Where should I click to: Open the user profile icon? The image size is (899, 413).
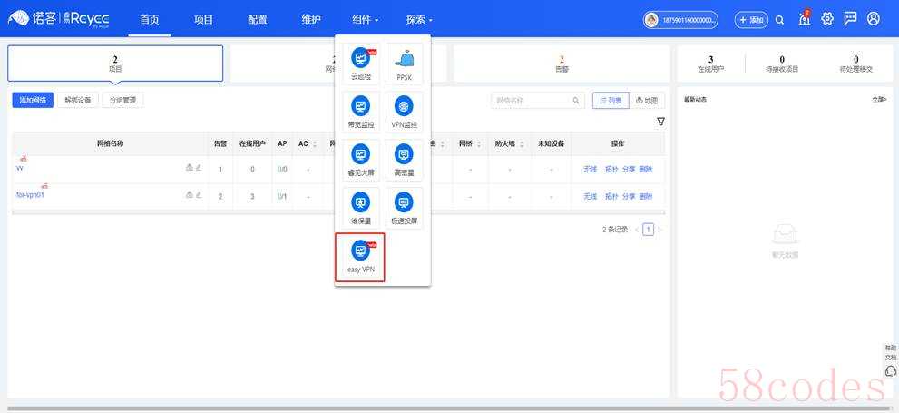[x=874, y=19]
